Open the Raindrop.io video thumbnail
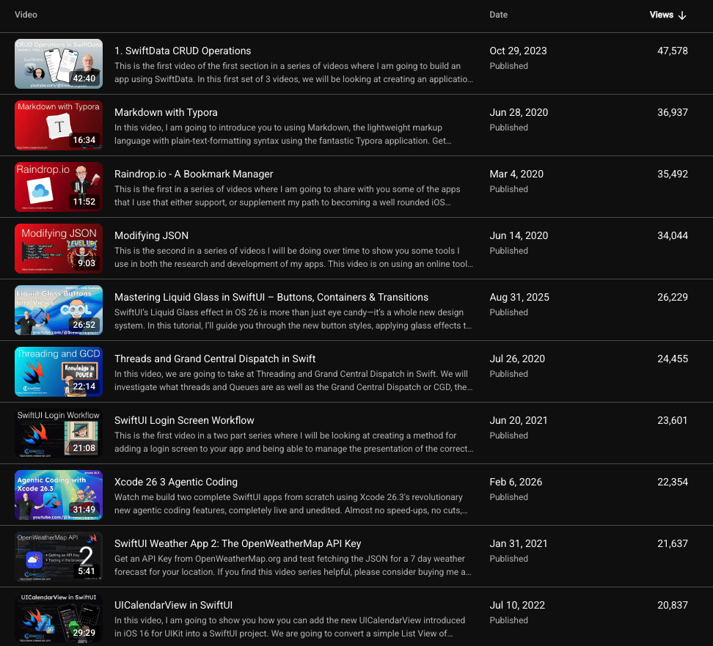713x646 pixels. [59, 187]
